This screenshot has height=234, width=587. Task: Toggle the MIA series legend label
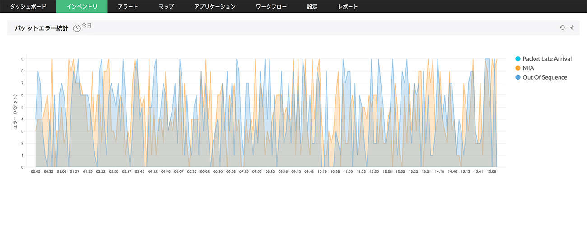(528, 68)
